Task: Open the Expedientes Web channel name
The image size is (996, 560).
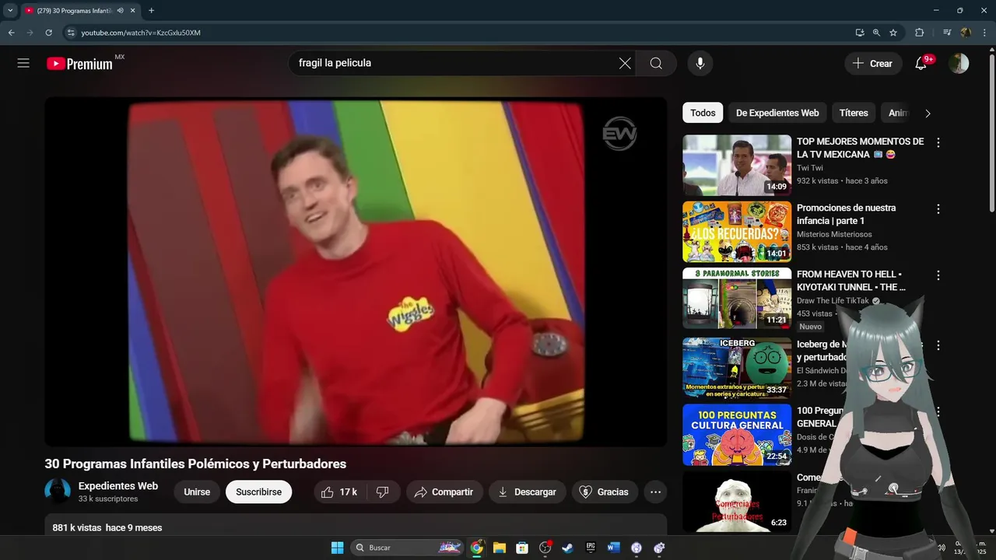Action: [x=118, y=486]
